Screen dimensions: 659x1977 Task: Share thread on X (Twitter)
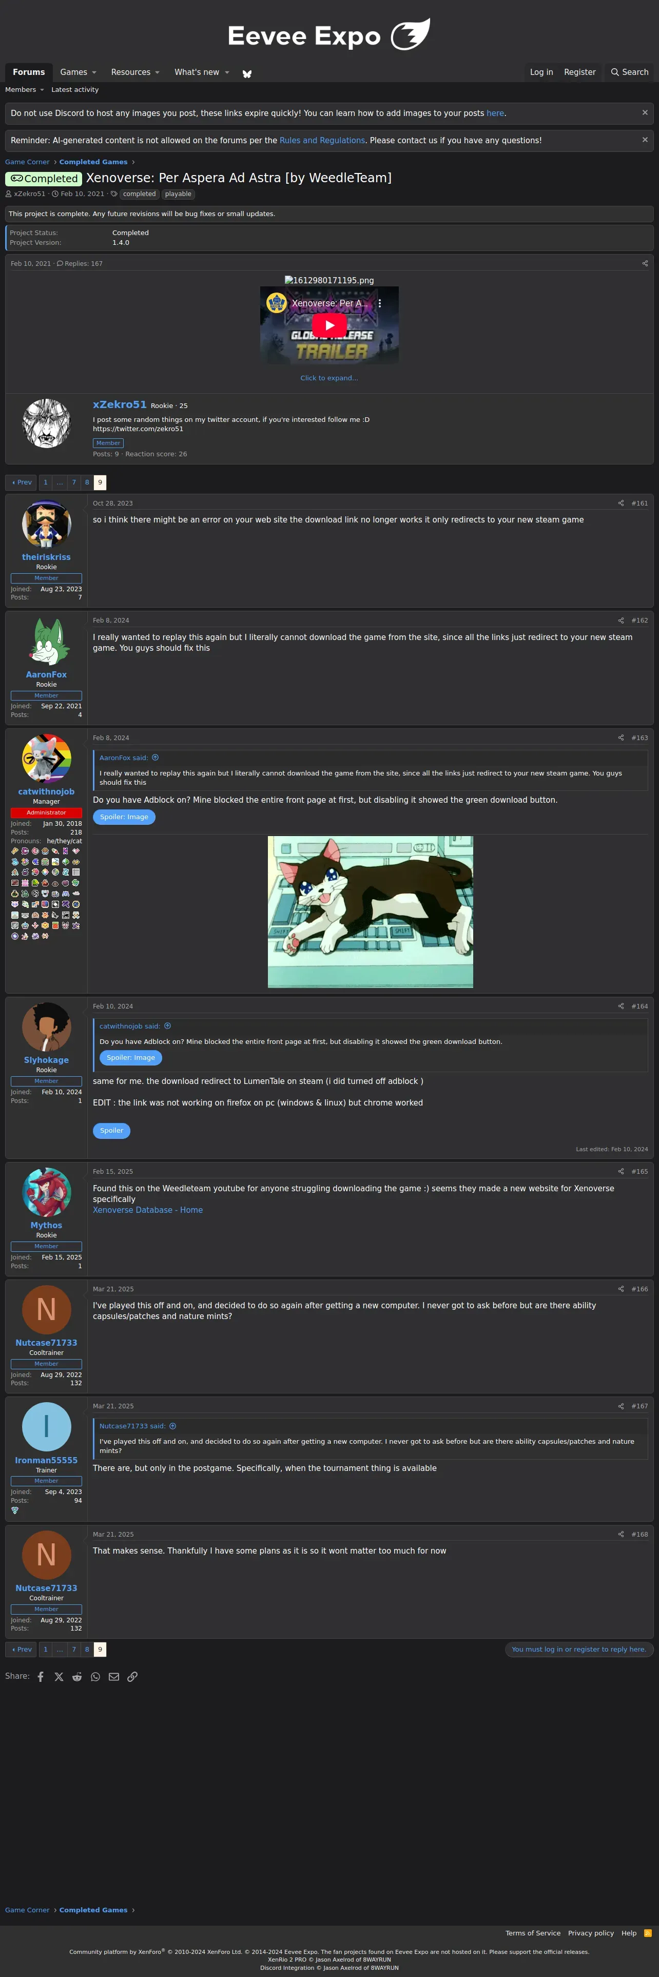[x=59, y=1677]
